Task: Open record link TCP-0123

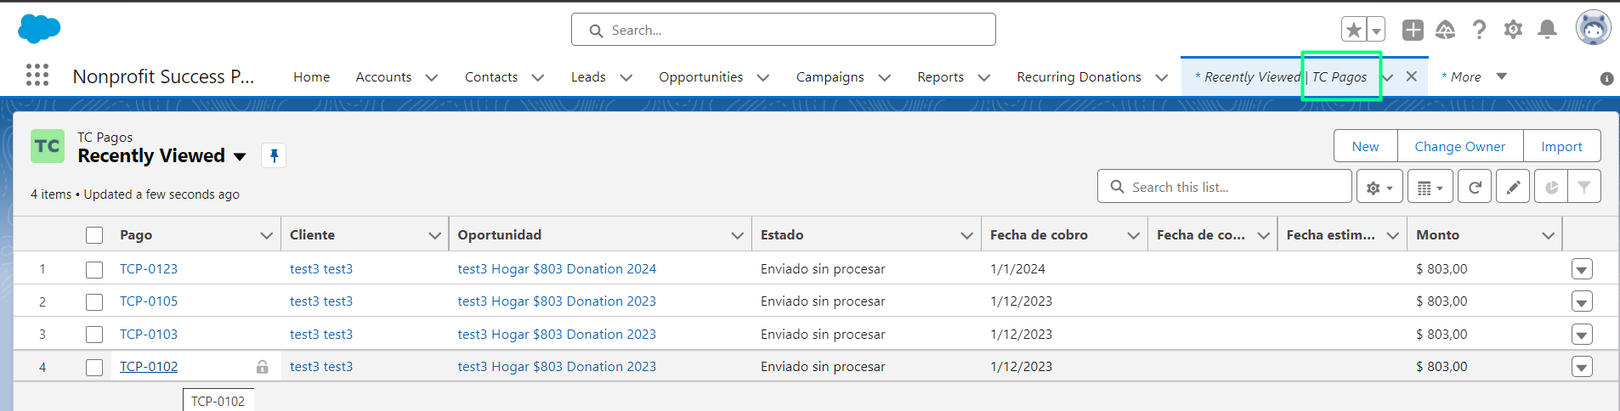Action: 149,269
